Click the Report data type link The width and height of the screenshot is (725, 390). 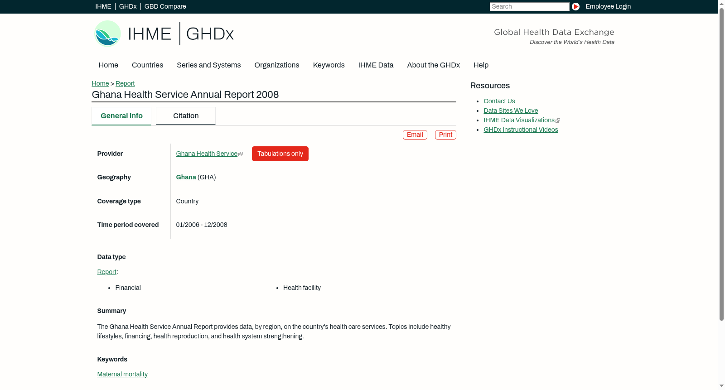coord(106,272)
